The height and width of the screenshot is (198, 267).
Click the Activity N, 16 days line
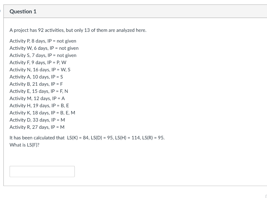pos(40,69)
